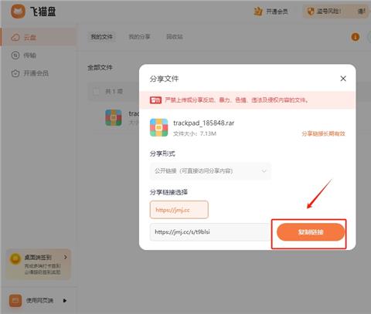
Task: Click the red 严禁上传 warning text in banner
Action: pos(237,100)
